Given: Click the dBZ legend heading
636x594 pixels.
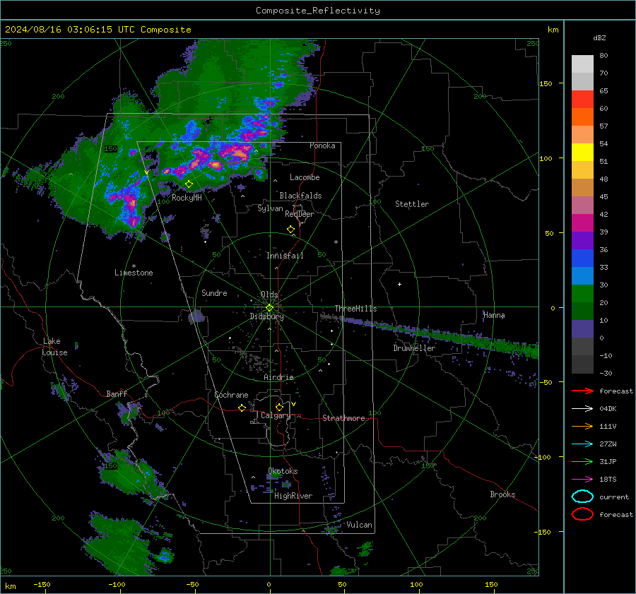Looking at the screenshot, I should click(599, 37).
